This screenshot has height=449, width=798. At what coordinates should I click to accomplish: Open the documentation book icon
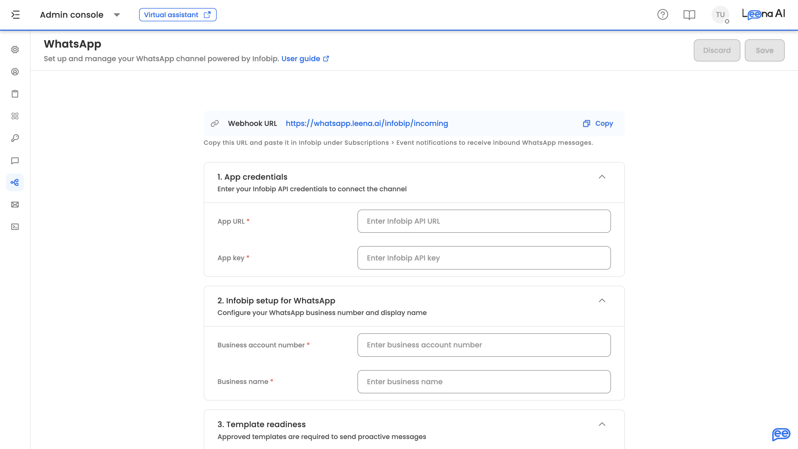tap(689, 15)
